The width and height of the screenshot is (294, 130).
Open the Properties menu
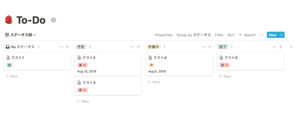[x=164, y=35]
